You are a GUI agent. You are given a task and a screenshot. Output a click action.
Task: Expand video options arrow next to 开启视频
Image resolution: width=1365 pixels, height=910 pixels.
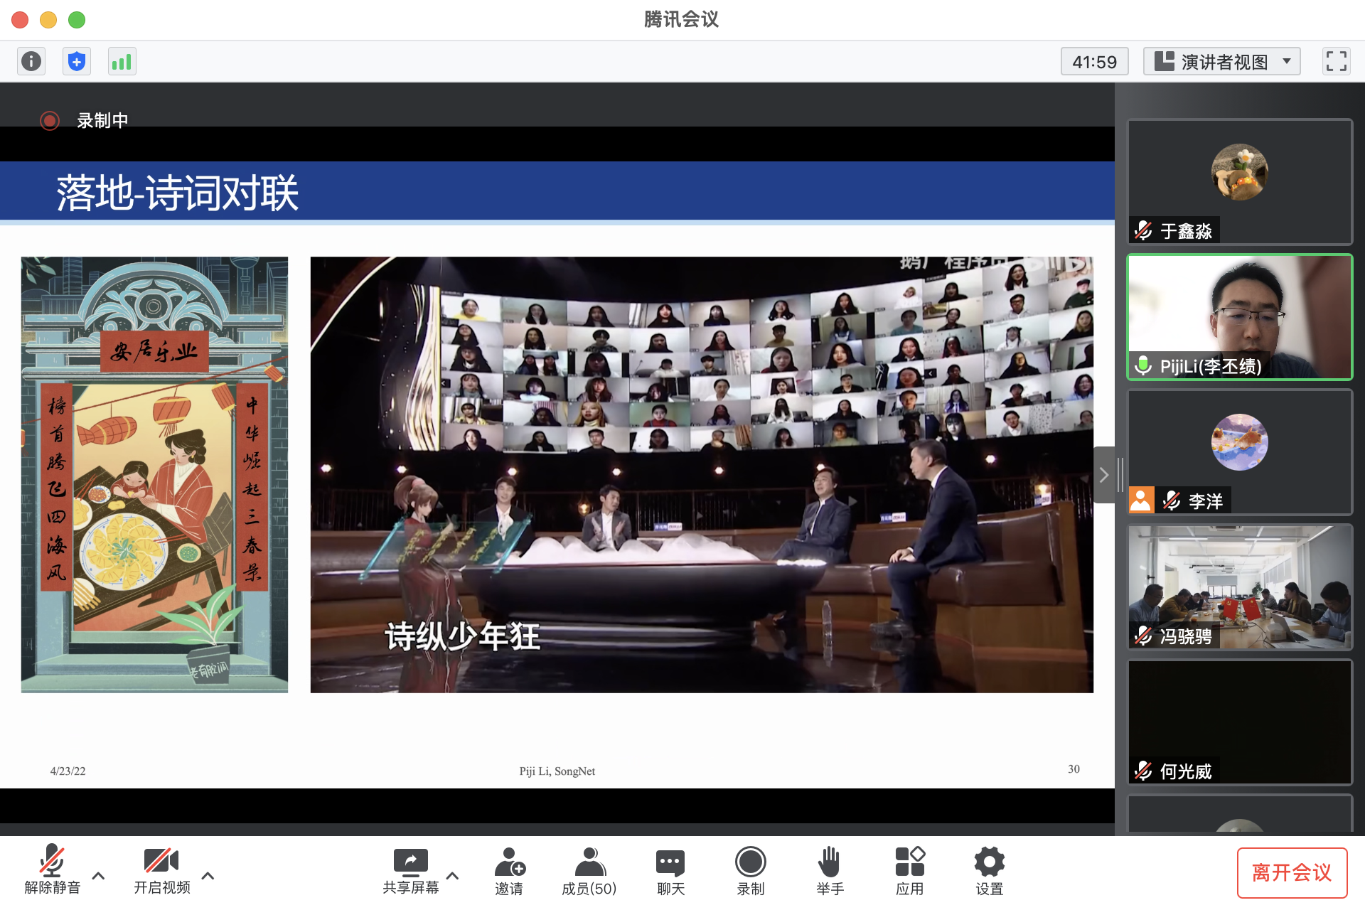pos(208,875)
